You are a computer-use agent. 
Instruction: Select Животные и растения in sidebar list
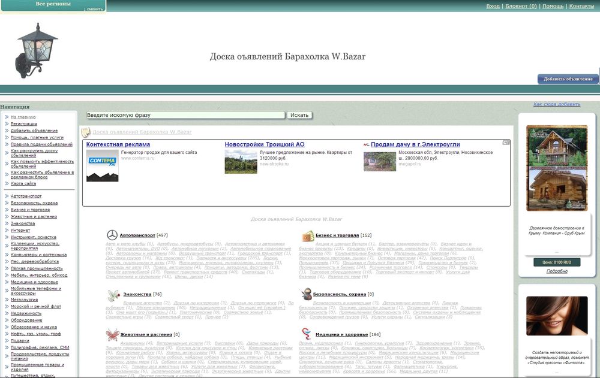click(34, 217)
